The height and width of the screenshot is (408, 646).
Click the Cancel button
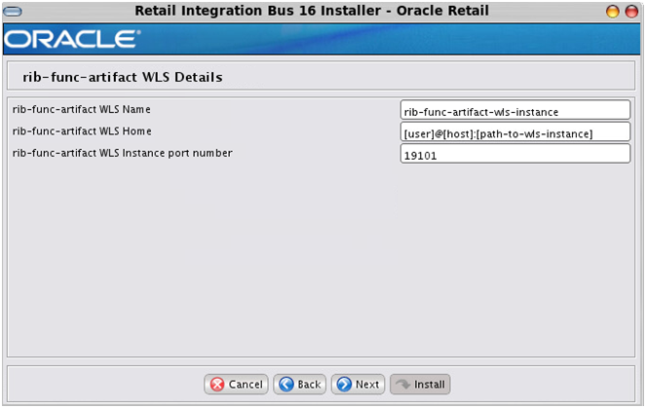pyautogui.click(x=236, y=384)
